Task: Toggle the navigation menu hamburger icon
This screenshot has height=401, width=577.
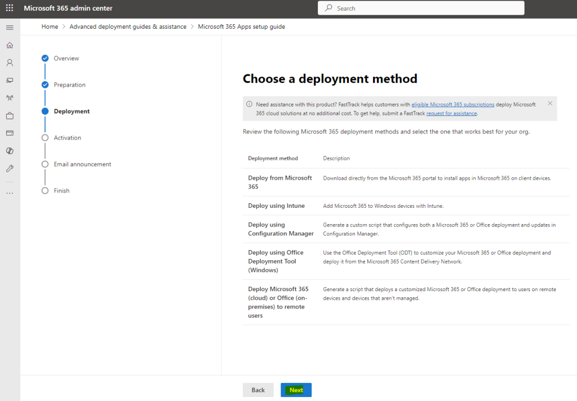Action: pyautogui.click(x=10, y=28)
